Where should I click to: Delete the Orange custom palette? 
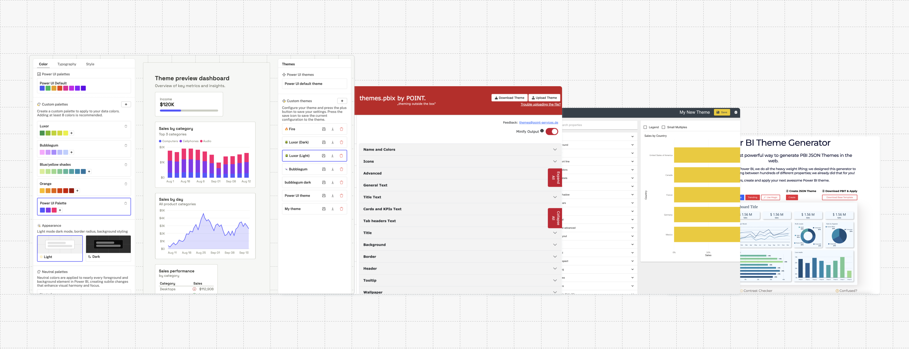pyautogui.click(x=126, y=184)
